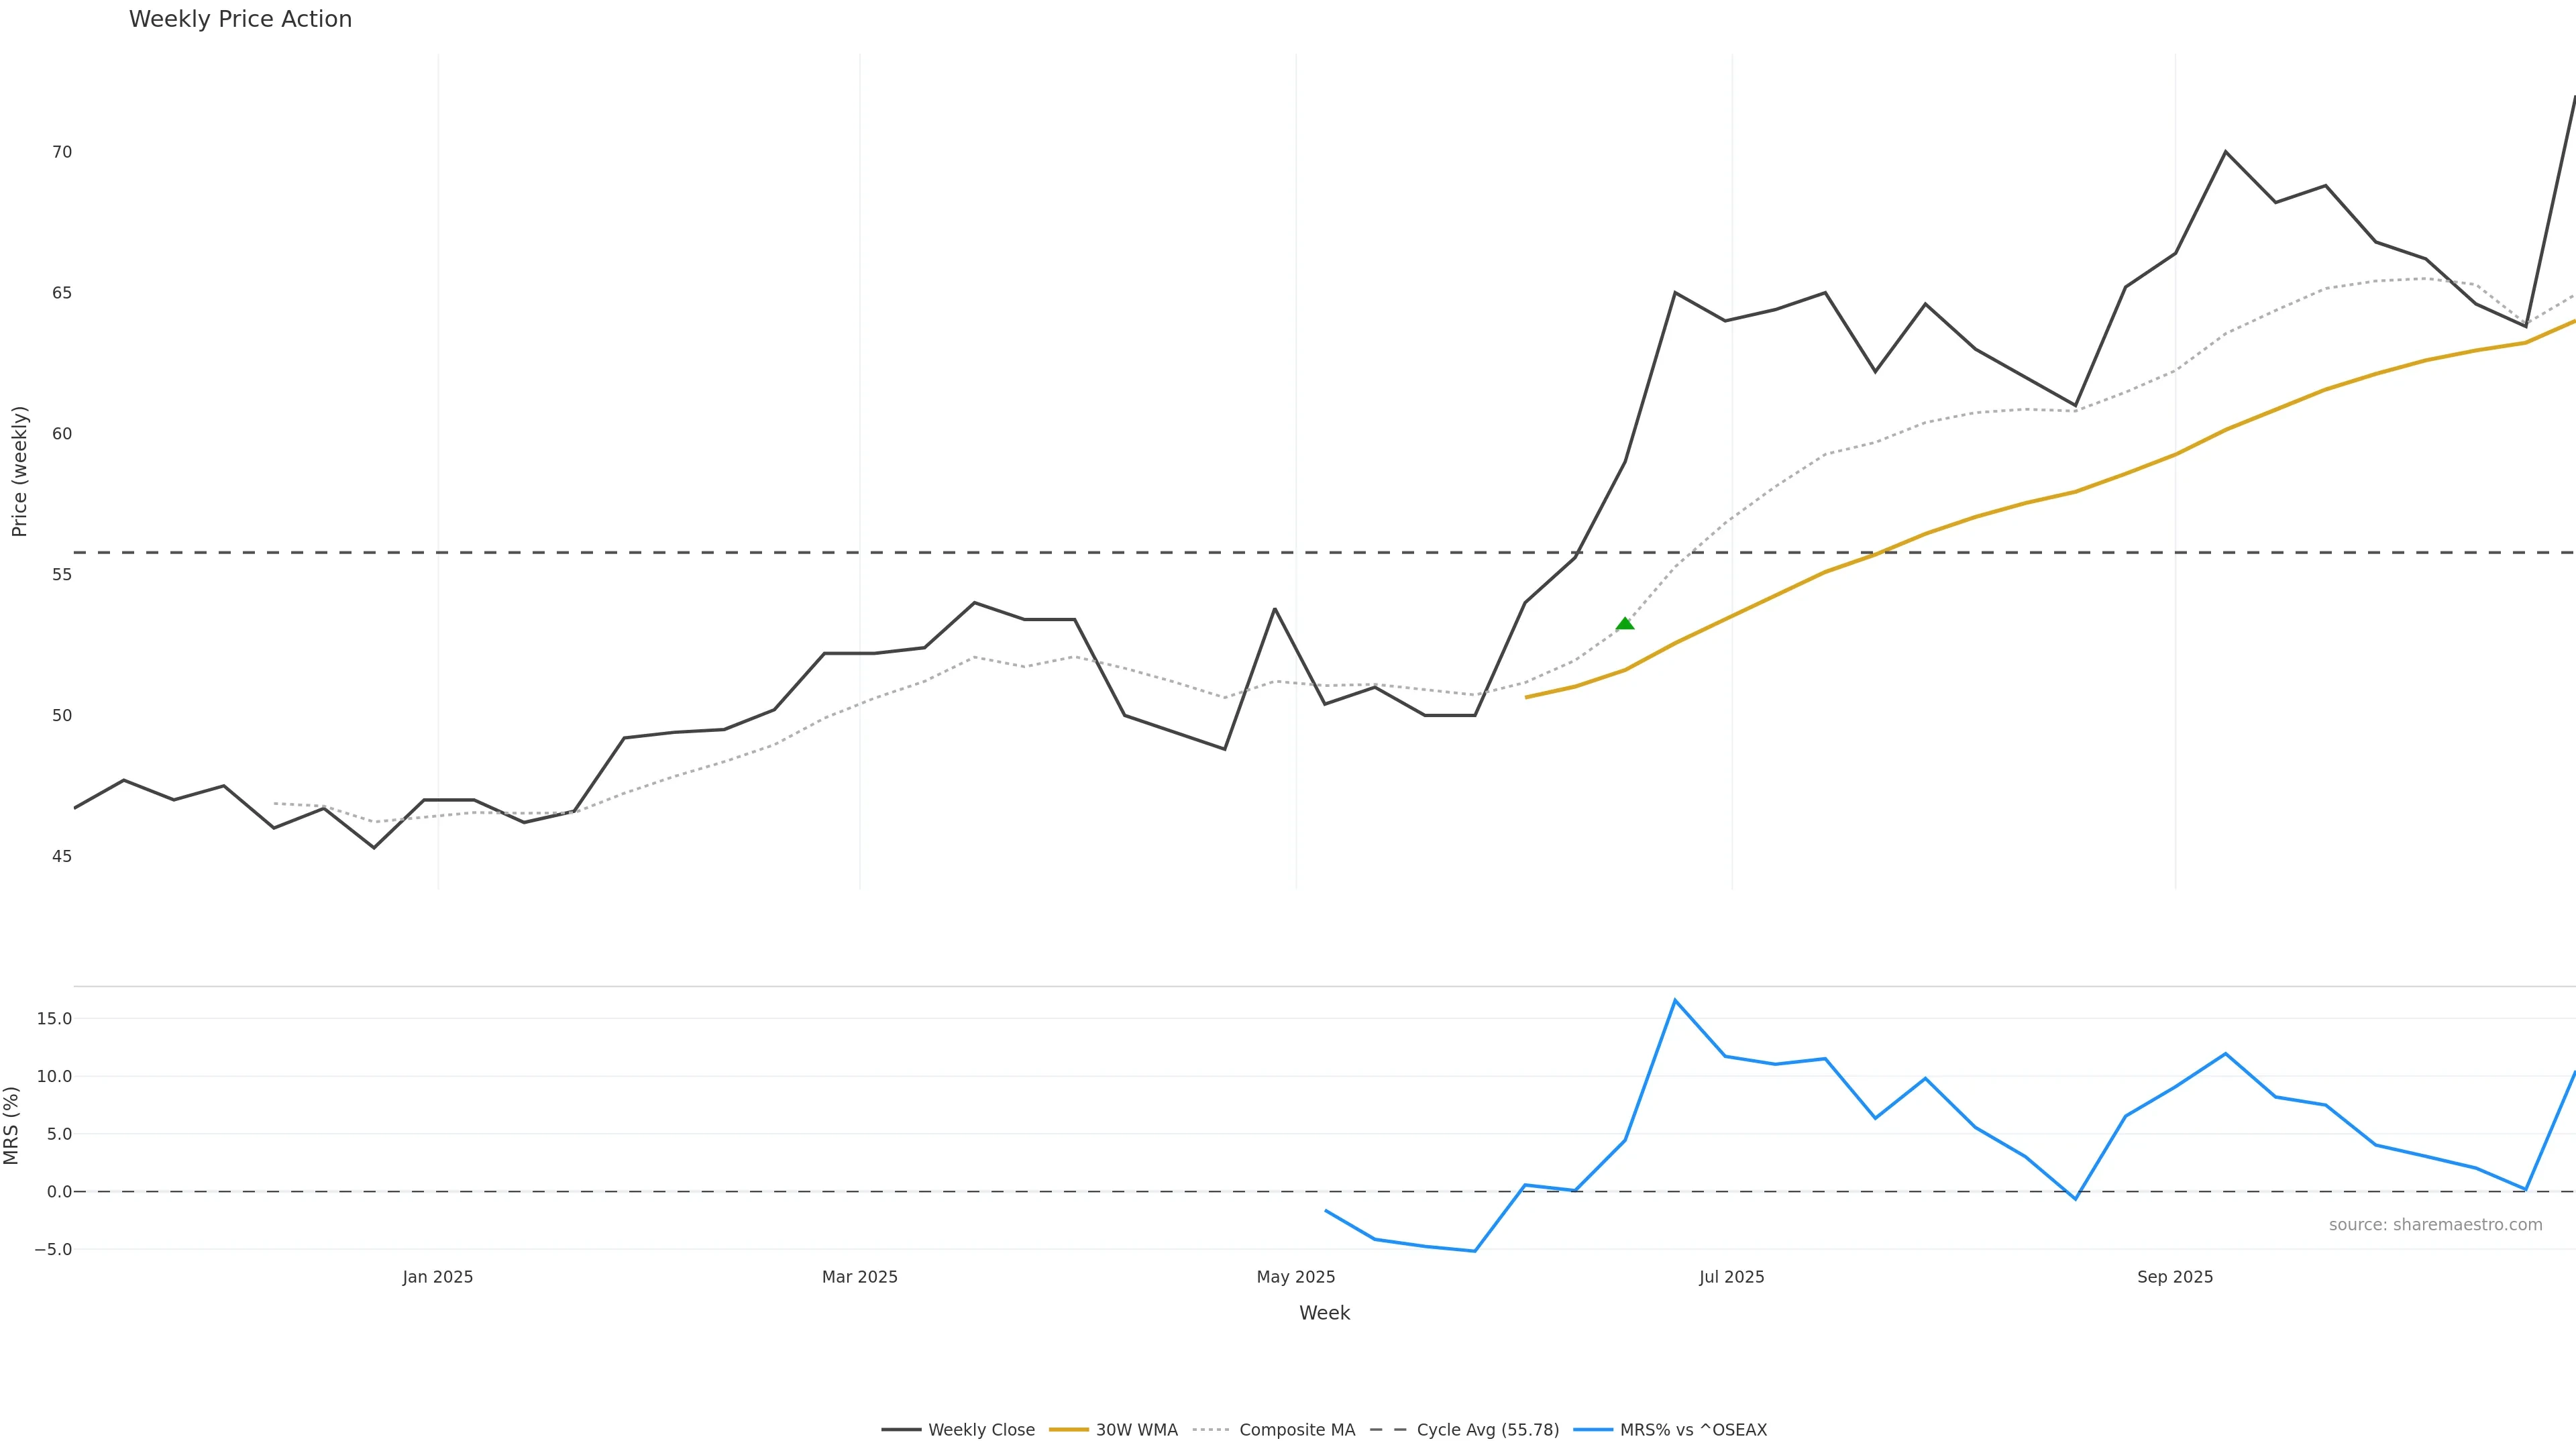The width and height of the screenshot is (2576, 1449).
Task: Select the Sep 2025 x-axis label
Action: [2175, 1277]
